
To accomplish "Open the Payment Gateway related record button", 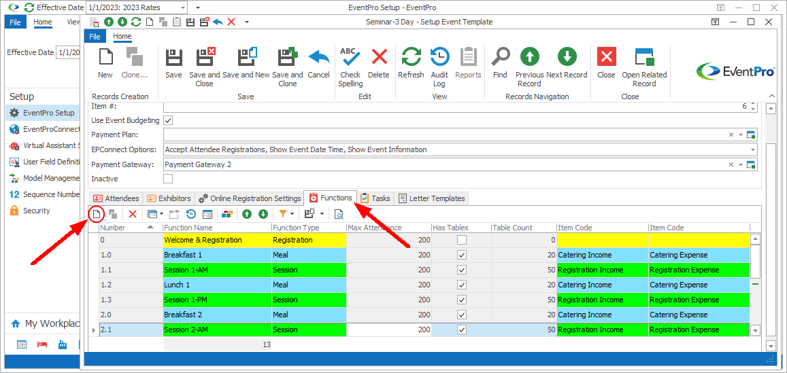I will [752, 164].
